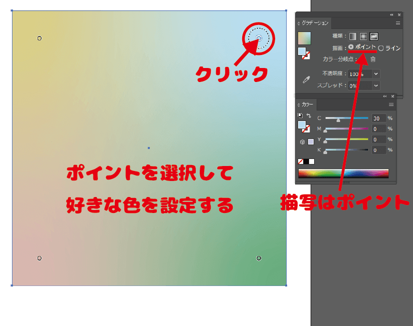Swap fill and stroke in Color panel

point(309,115)
